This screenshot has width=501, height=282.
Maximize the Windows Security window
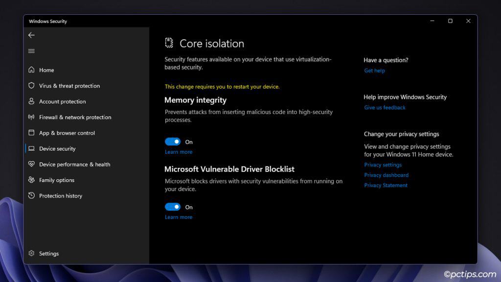pyautogui.click(x=450, y=21)
